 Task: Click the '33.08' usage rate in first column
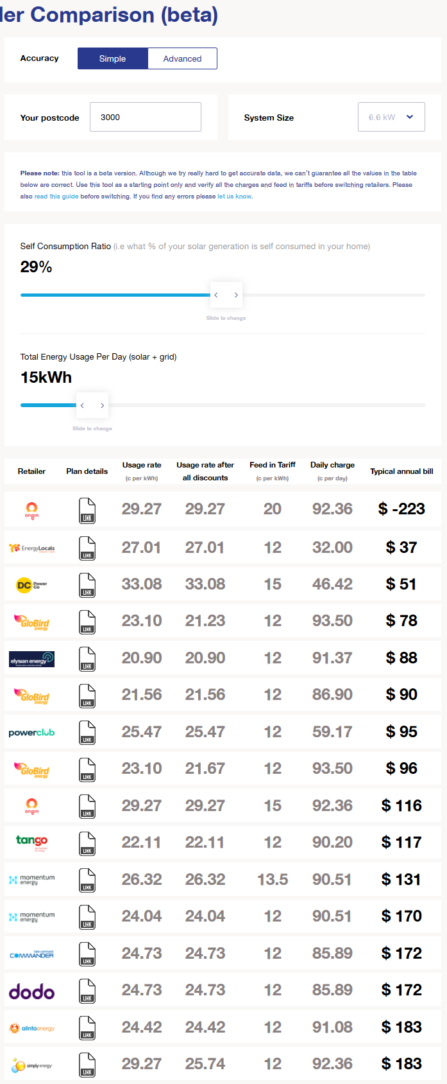click(142, 584)
